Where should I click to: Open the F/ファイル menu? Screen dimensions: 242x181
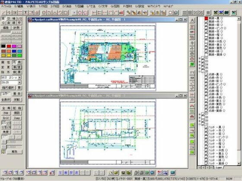(6, 6)
